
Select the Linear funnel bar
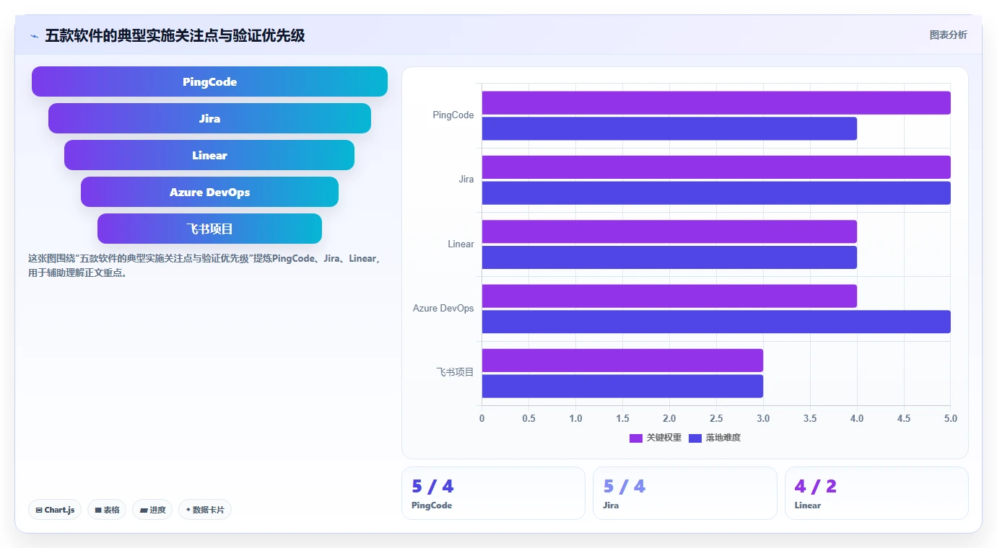(x=209, y=155)
